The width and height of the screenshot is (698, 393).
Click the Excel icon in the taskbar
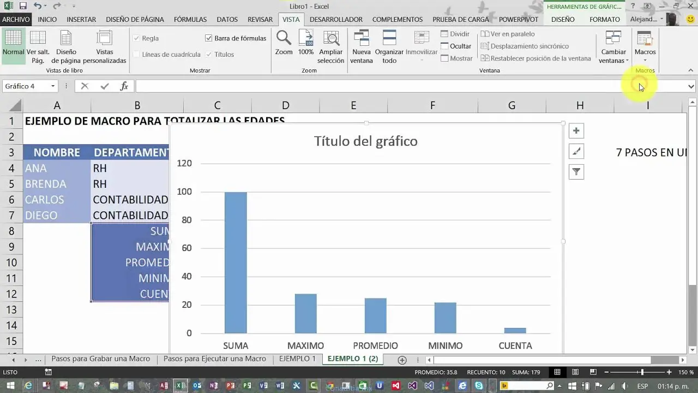[180, 385]
